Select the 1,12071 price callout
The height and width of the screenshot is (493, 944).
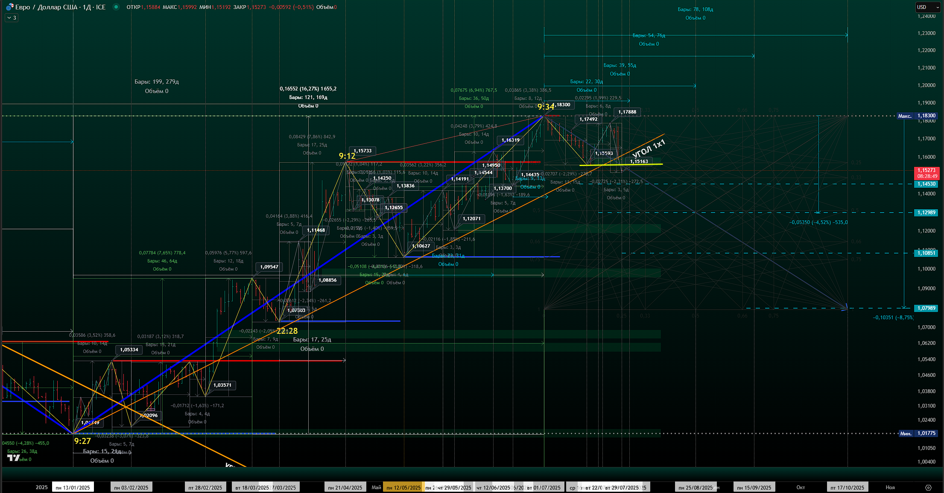click(471, 219)
